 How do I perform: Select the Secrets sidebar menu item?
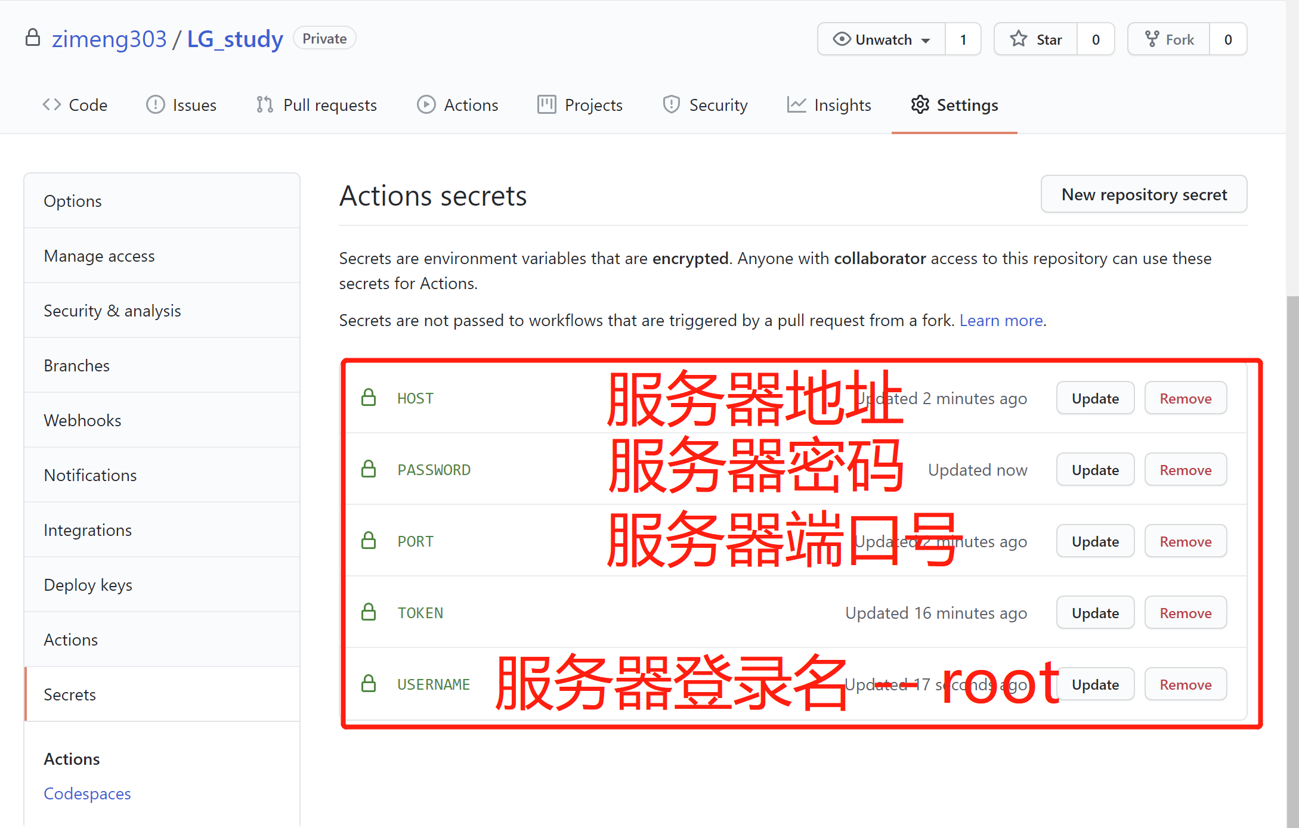(x=69, y=694)
